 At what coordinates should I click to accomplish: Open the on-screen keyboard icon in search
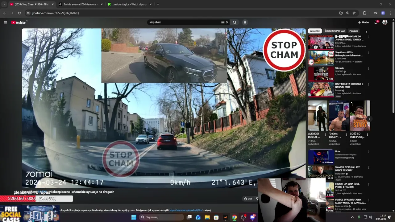[x=223, y=22]
